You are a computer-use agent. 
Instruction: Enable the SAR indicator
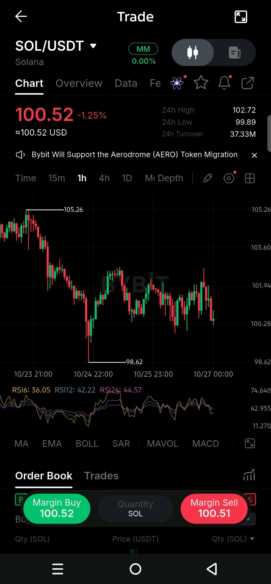click(121, 444)
